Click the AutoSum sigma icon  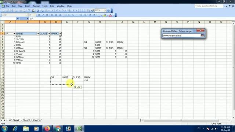click(x=73, y=11)
